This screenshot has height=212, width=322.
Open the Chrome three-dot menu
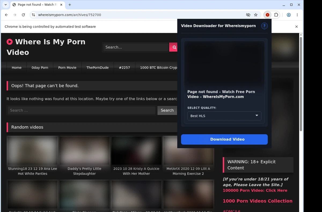pyautogui.click(x=297, y=15)
